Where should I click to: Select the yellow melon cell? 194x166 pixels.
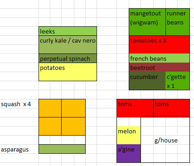point(129,135)
